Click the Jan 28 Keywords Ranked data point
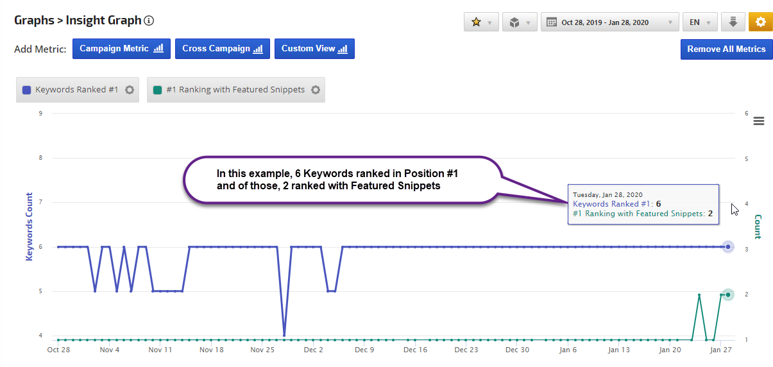This screenshot has width=773, height=367. point(727,247)
